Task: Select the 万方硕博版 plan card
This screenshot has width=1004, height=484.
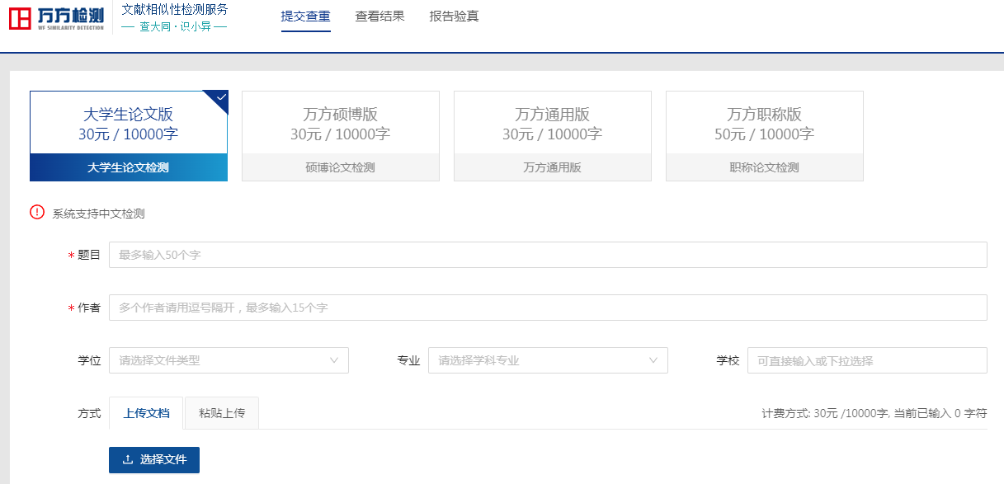Action: pos(340,123)
